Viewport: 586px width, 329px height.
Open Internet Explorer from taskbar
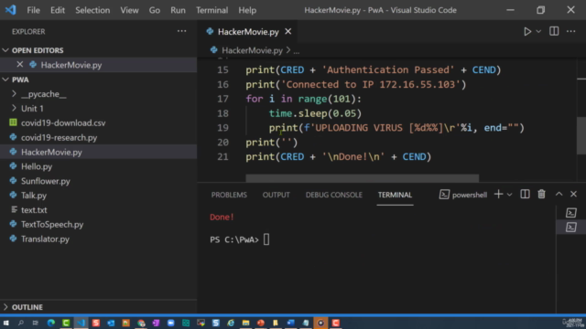(231, 323)
